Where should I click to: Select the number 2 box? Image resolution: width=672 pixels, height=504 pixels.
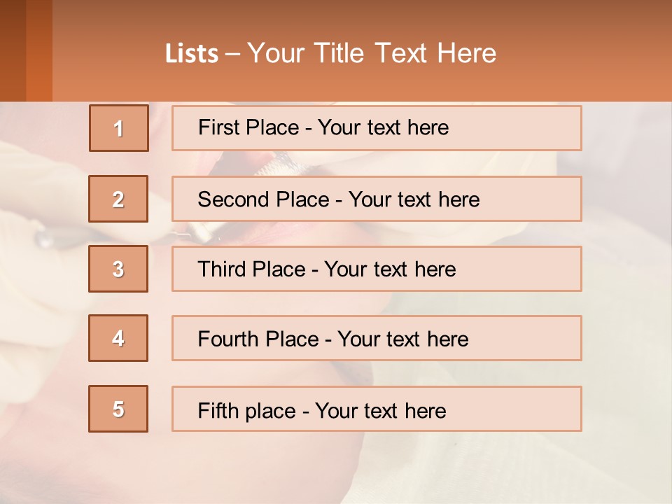pos(118,199)
